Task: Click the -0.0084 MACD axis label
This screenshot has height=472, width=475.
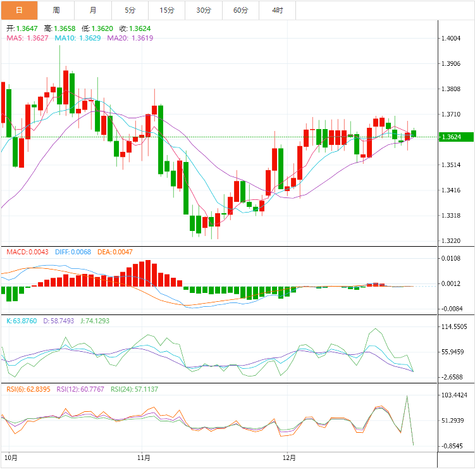Action: [x=452, y=309]
